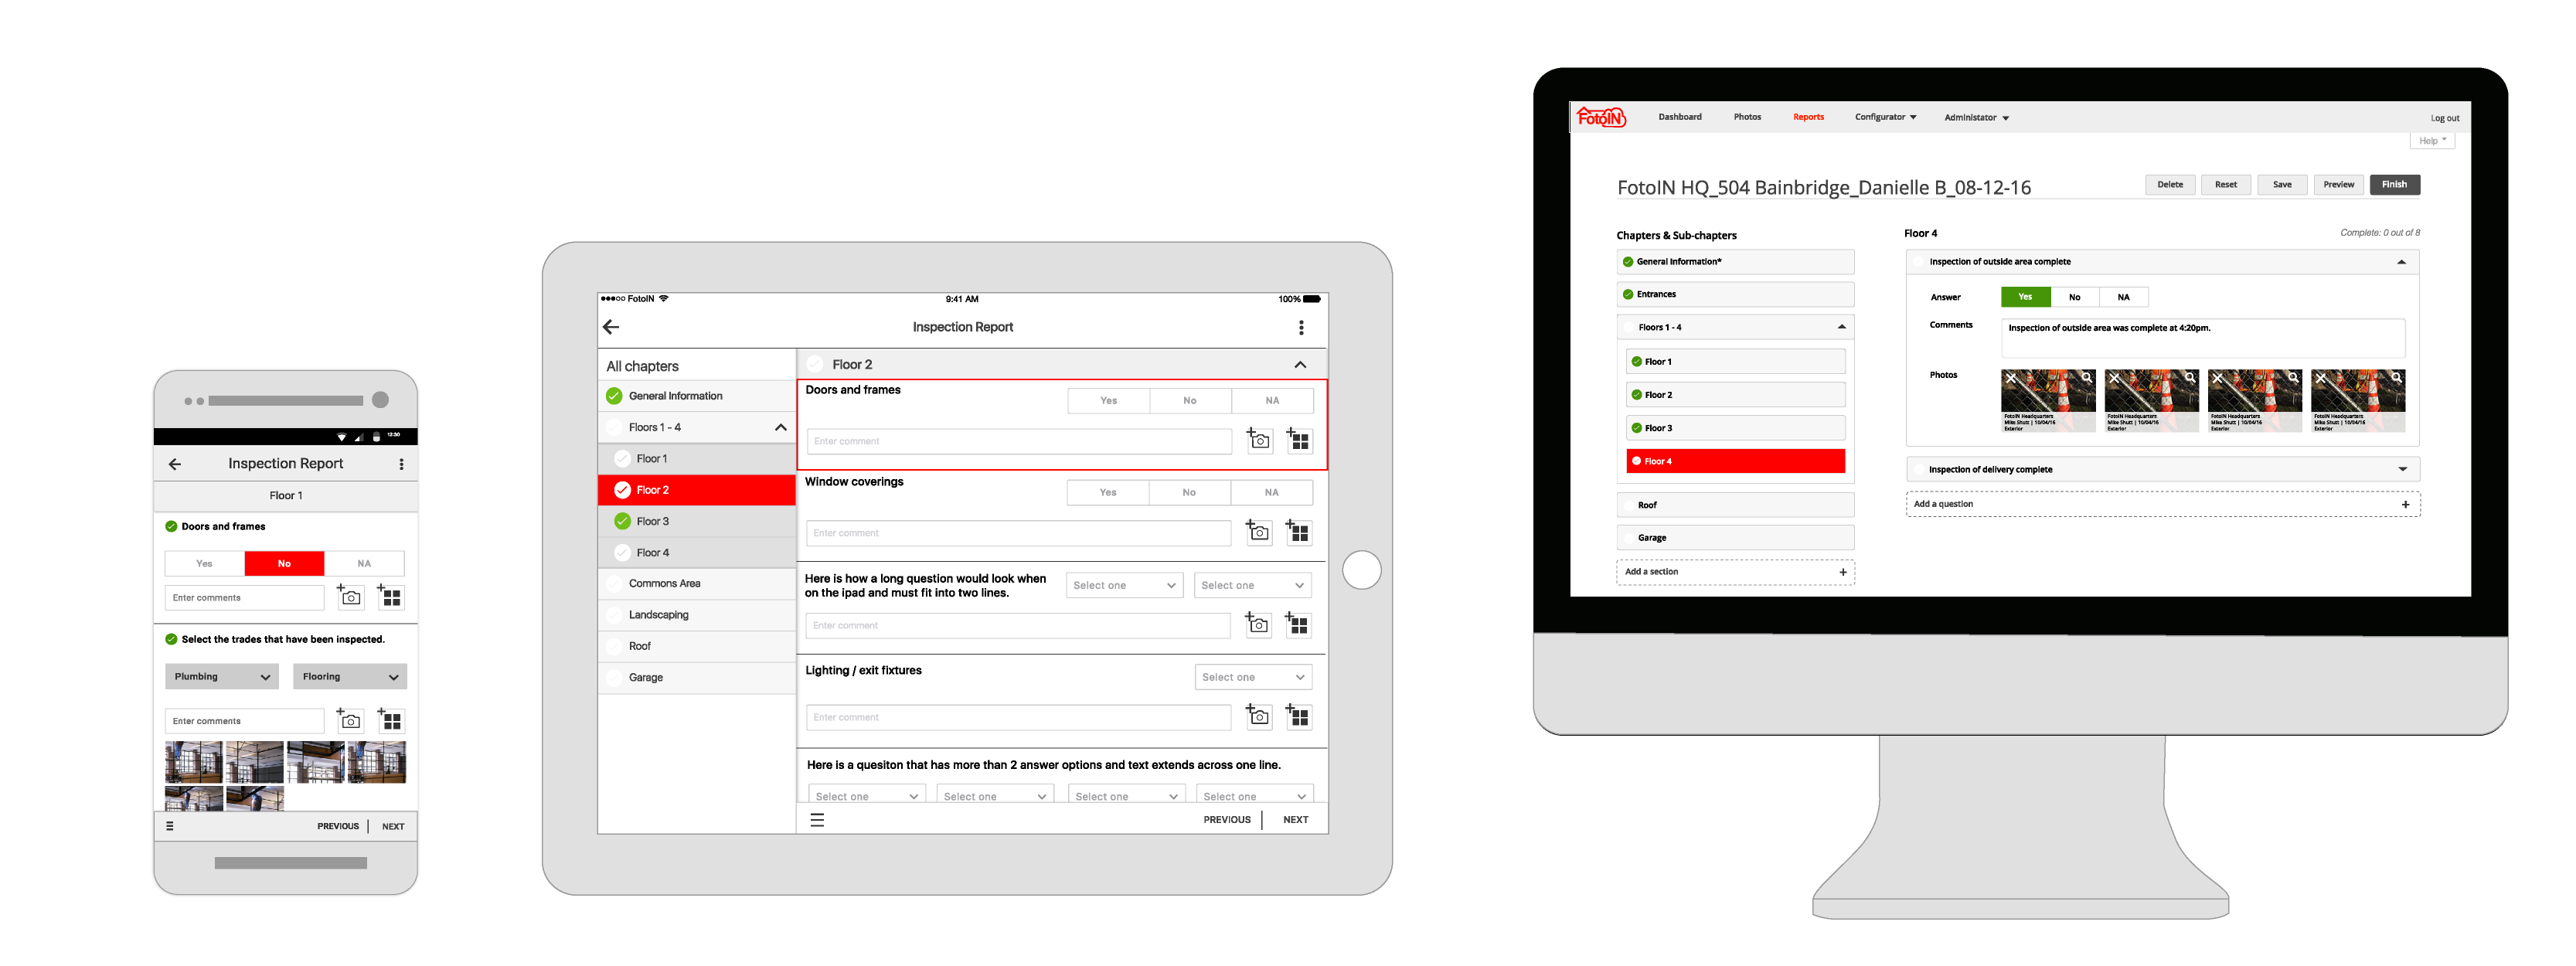2576x966 pixels.
Task: Collapse the Floors 1 - 4 section in the tablet sidebar
Action: pyautogui.click(x=780, y=427)
